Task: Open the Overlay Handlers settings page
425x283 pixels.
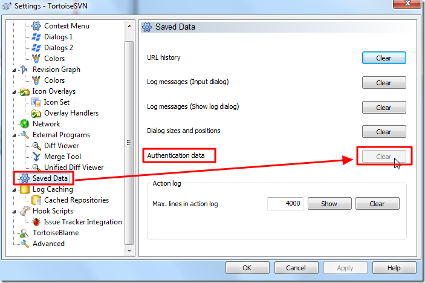Action: [71, 113]
